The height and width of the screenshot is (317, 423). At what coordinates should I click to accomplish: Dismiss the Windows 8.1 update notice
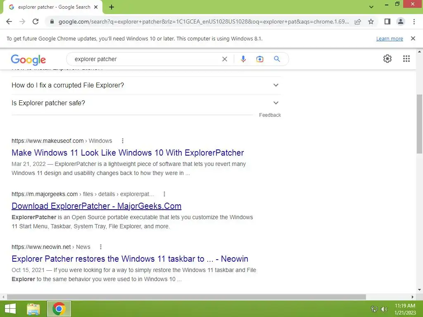pyautogui.click(x=413, y=38)
